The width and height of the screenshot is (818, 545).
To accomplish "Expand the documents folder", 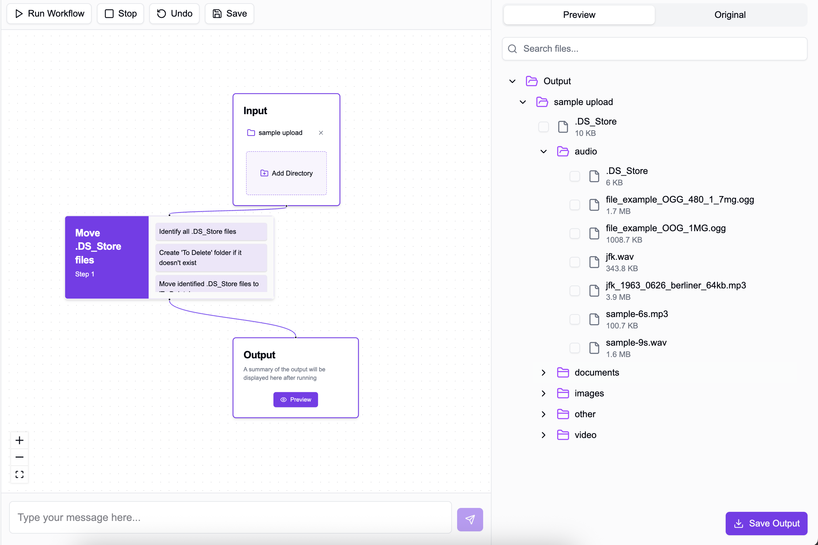I will tap(544, 372).
